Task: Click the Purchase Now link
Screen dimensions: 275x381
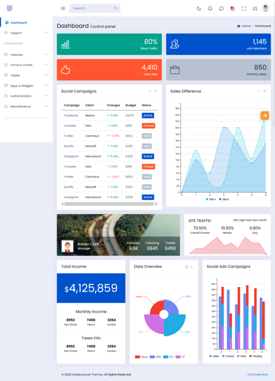Action: click(x=258, y=375)
